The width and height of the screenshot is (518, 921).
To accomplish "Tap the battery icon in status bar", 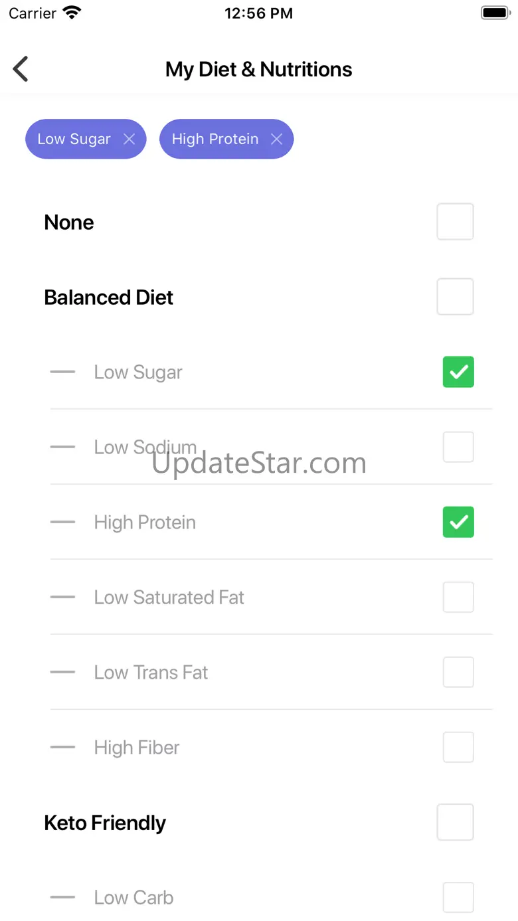I will pyautogui.click(x=495, y=13).
